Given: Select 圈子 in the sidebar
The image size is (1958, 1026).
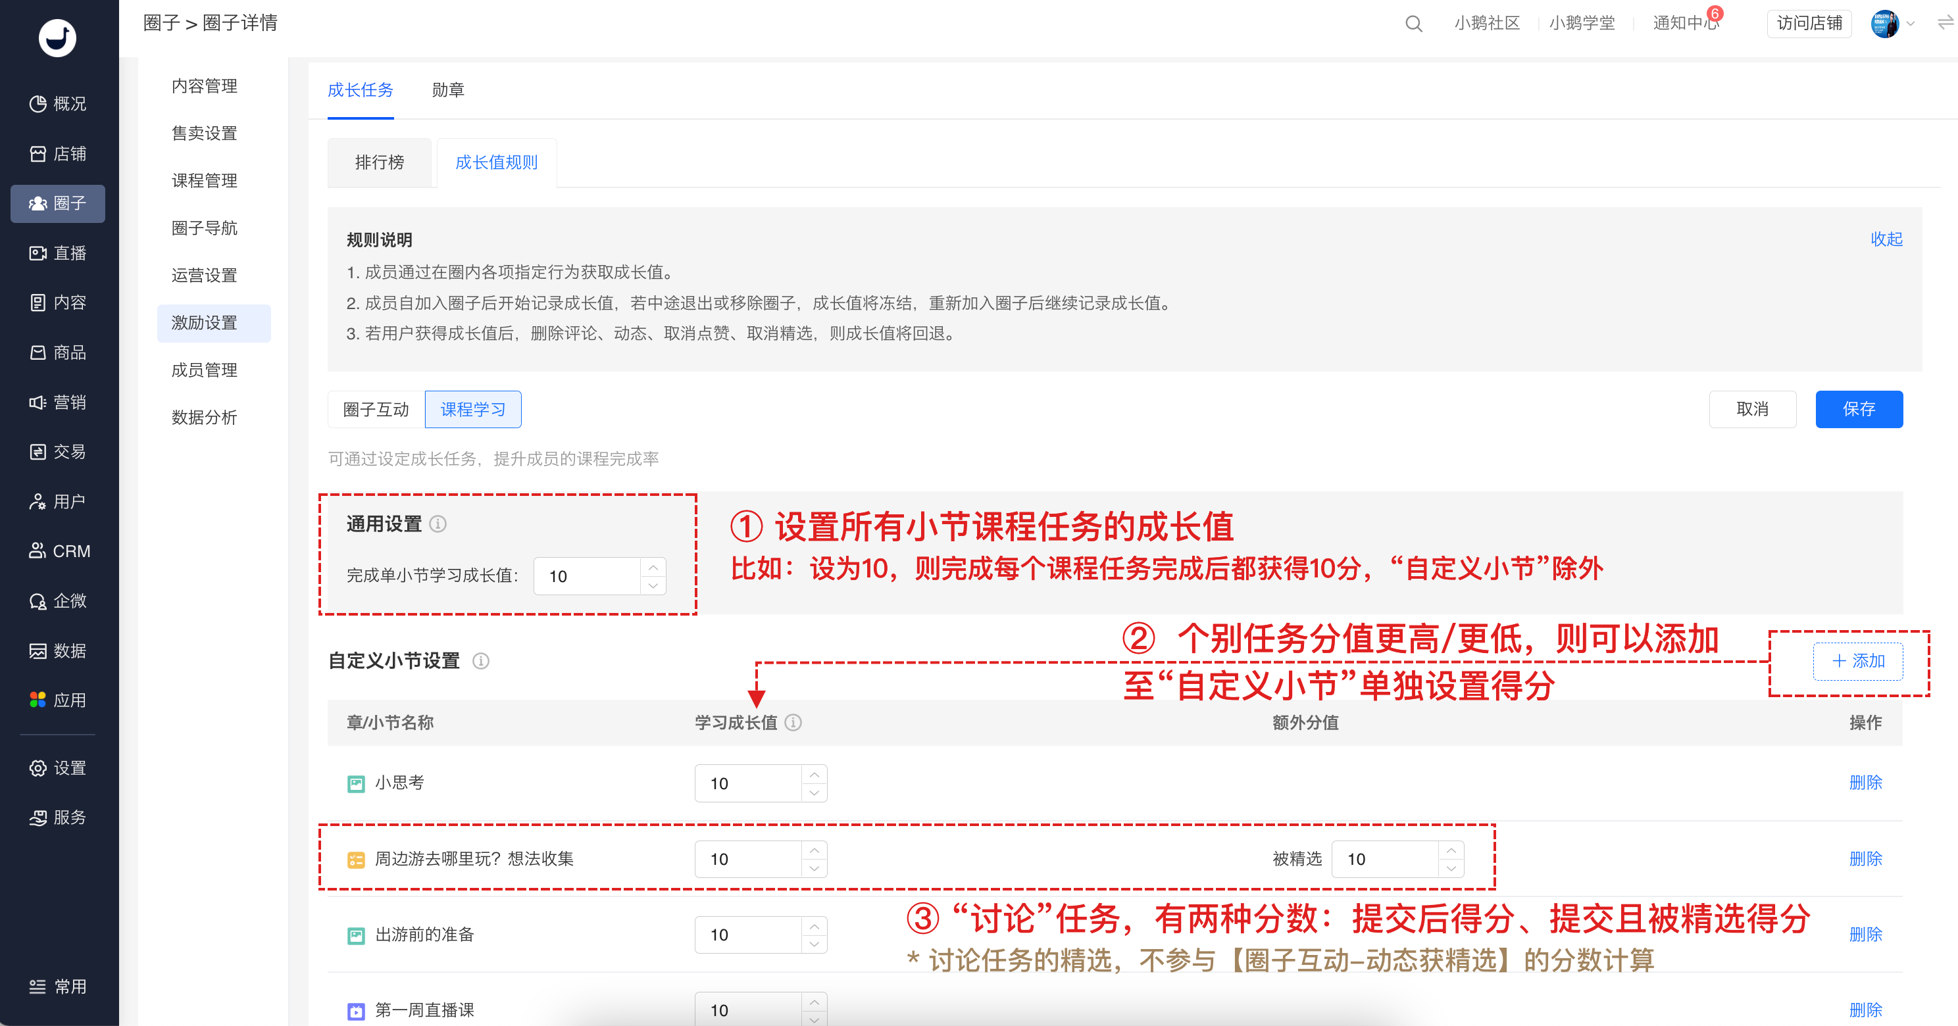Looking at the screenshot, I should (x=58, y=203).
